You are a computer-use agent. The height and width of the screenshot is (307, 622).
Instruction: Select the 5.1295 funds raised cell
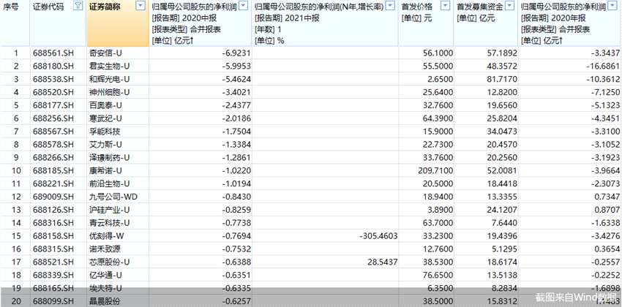point(503,249)
